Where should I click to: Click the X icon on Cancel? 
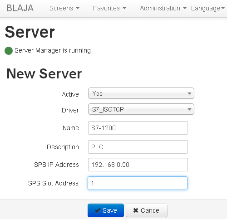(136, 210)
